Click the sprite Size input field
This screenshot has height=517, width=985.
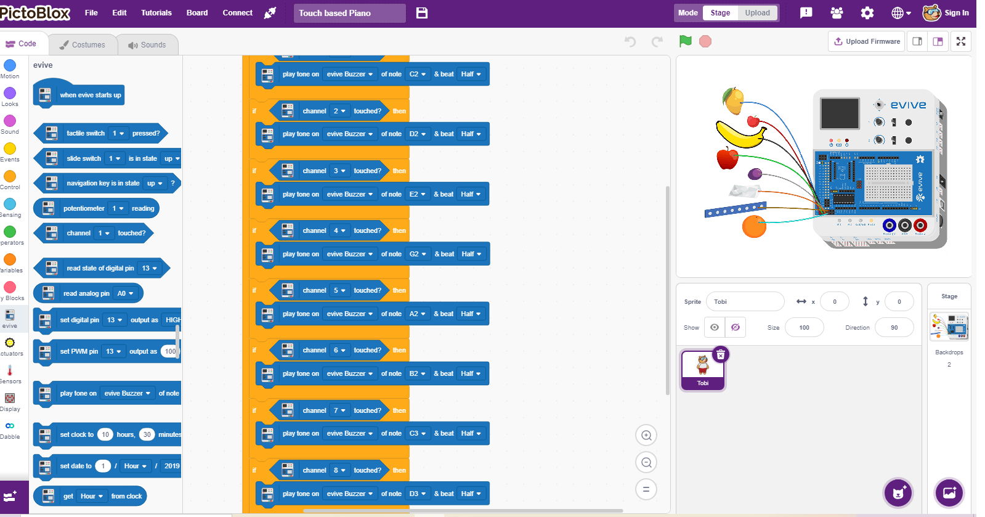[804, 327]
